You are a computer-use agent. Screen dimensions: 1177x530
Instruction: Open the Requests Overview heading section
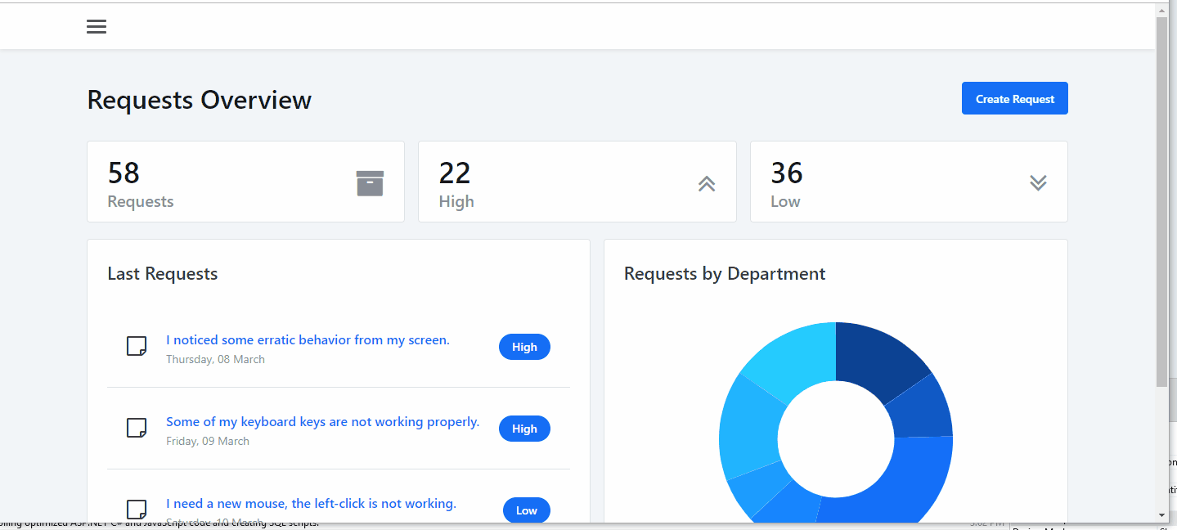click(x=199, y=99)
